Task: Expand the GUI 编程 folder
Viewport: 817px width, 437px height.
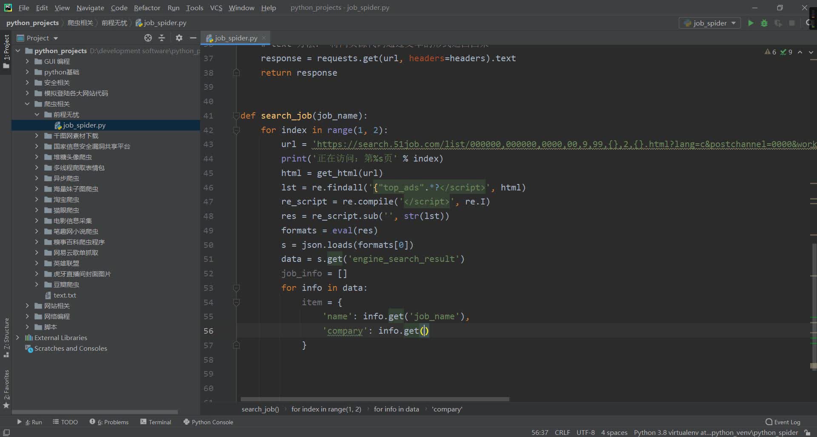Action: pyautogui.click(x=27, y=61)
